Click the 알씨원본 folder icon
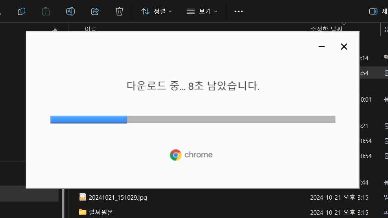 pos(82,212)
